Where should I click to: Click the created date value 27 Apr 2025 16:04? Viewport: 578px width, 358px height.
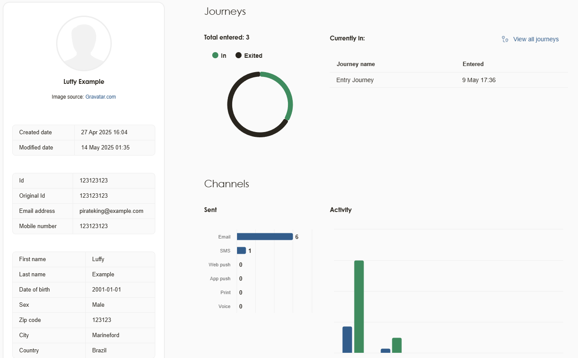tap(104, 133)
